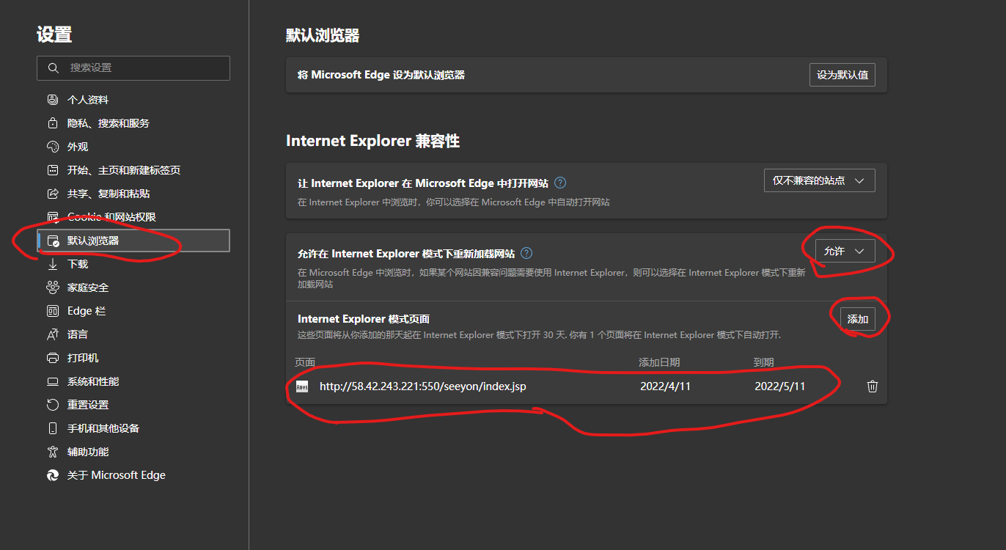This screenshot has height=550, width=1006.
Task: Click the favicon of the seeyon page entry
Action: point(302,386)
